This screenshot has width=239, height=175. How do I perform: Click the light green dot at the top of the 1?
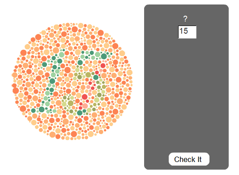tap(62, 55)
